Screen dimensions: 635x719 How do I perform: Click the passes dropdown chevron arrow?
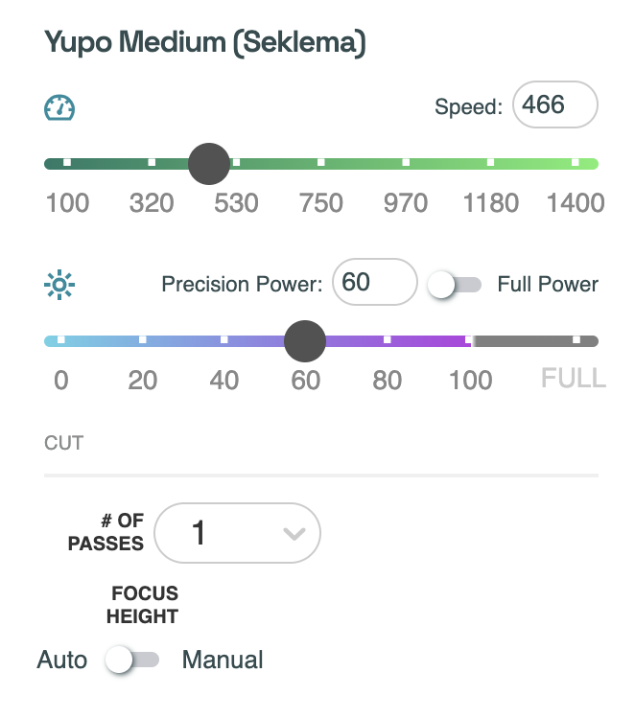pyautogui.click(x=294, y=534)
